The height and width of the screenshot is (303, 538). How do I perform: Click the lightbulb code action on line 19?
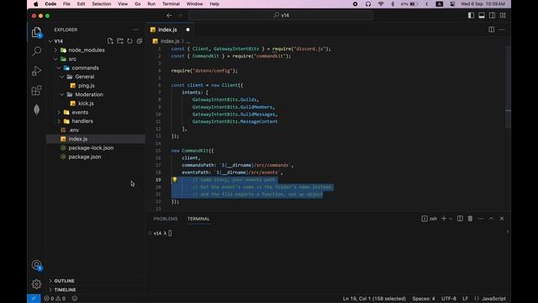pos(175,179)
